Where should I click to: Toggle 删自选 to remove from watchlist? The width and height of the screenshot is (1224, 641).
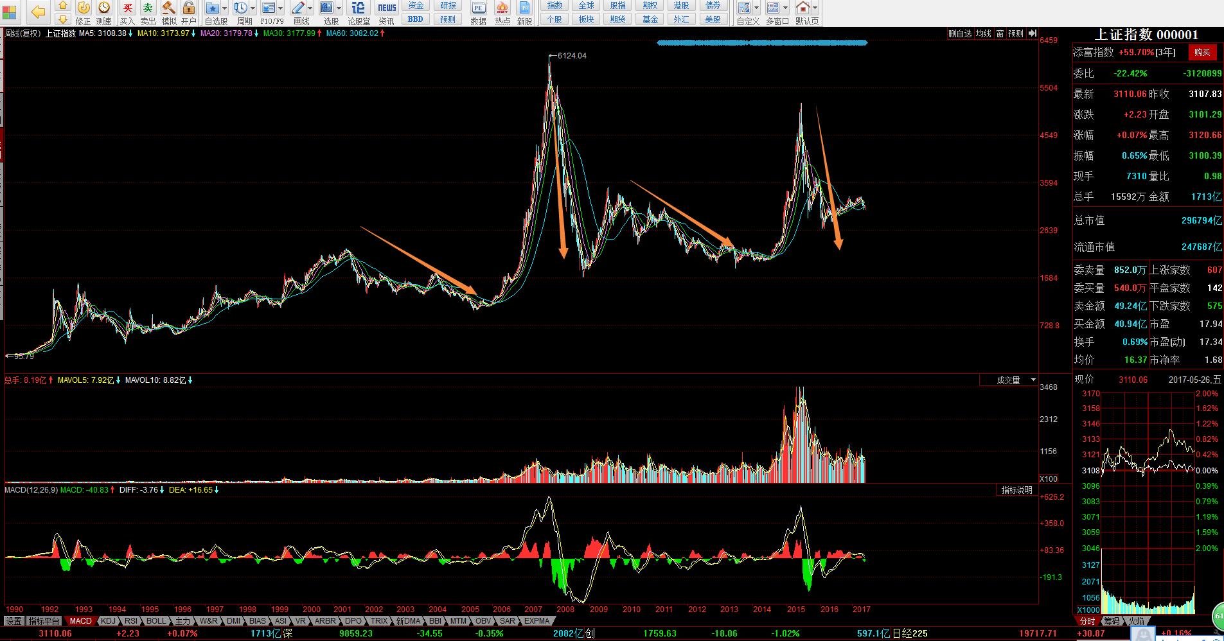point(960,34)
